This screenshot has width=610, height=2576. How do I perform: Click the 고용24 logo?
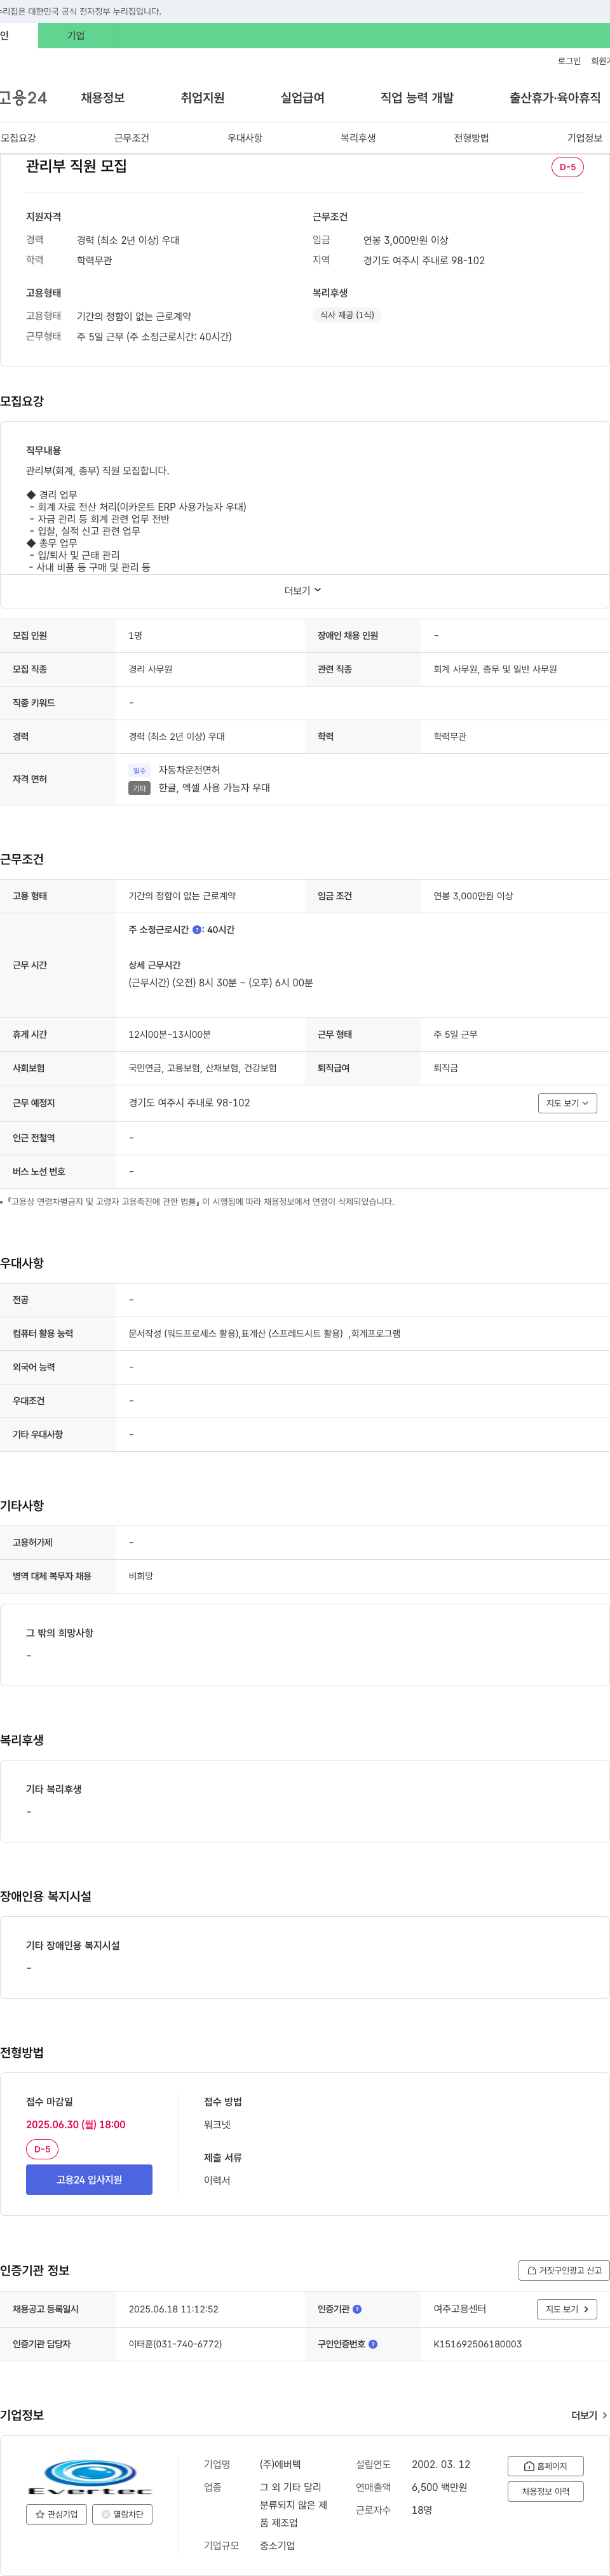pos(24,98)
